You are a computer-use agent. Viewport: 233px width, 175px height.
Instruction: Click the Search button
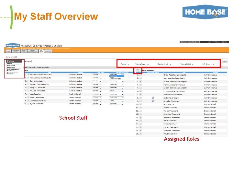tap(224, 61)
